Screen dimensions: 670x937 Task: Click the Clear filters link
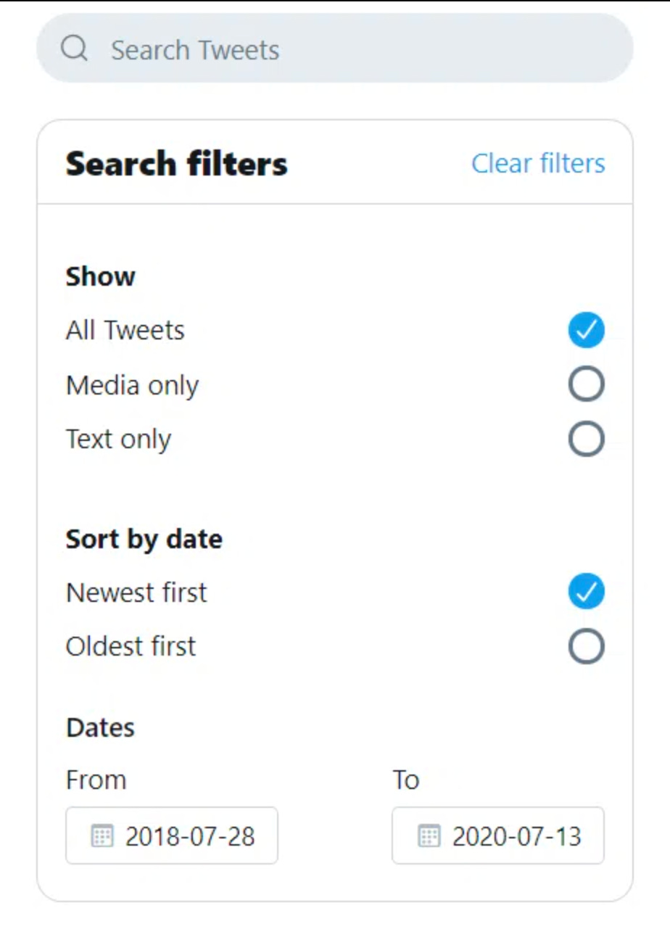click(538, 163)
